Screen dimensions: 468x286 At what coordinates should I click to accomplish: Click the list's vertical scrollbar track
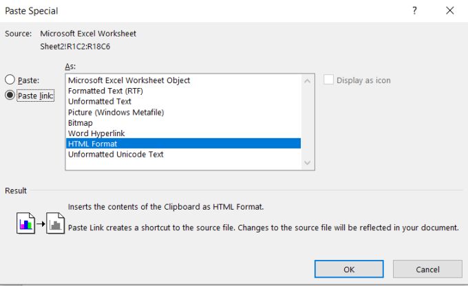point(308,122)
